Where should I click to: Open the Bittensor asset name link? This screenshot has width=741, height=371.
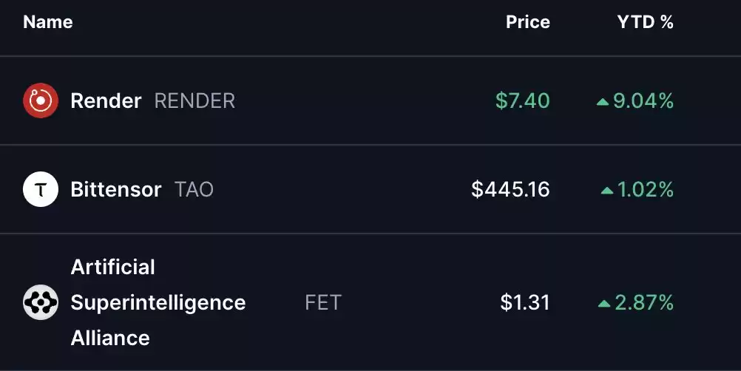[116, 189]
